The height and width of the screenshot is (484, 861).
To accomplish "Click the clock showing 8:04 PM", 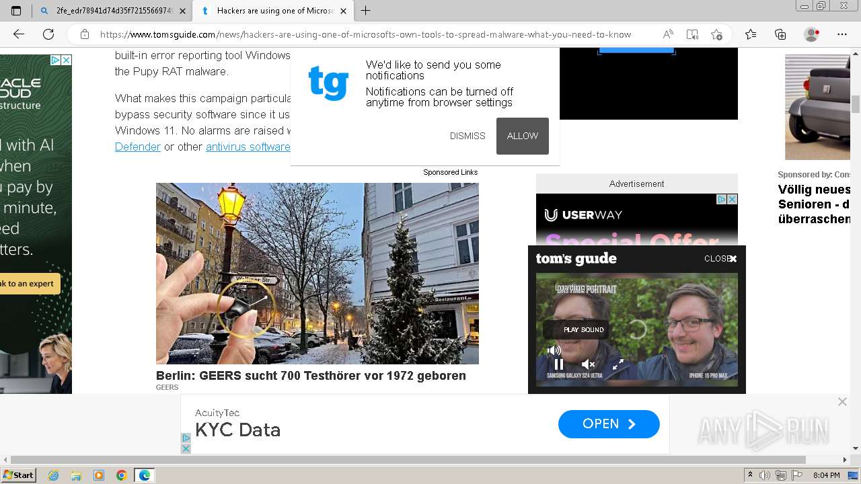I will (826, 475).
